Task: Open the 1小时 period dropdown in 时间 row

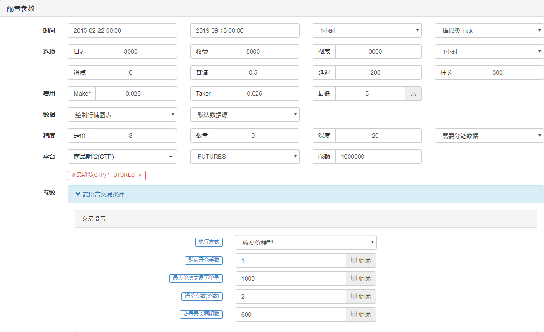Action: (x=367, y=30)
